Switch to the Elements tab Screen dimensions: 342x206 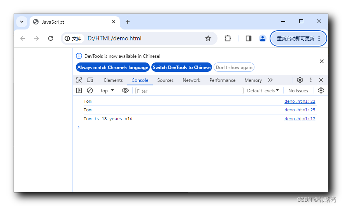[x=114, y=80]
